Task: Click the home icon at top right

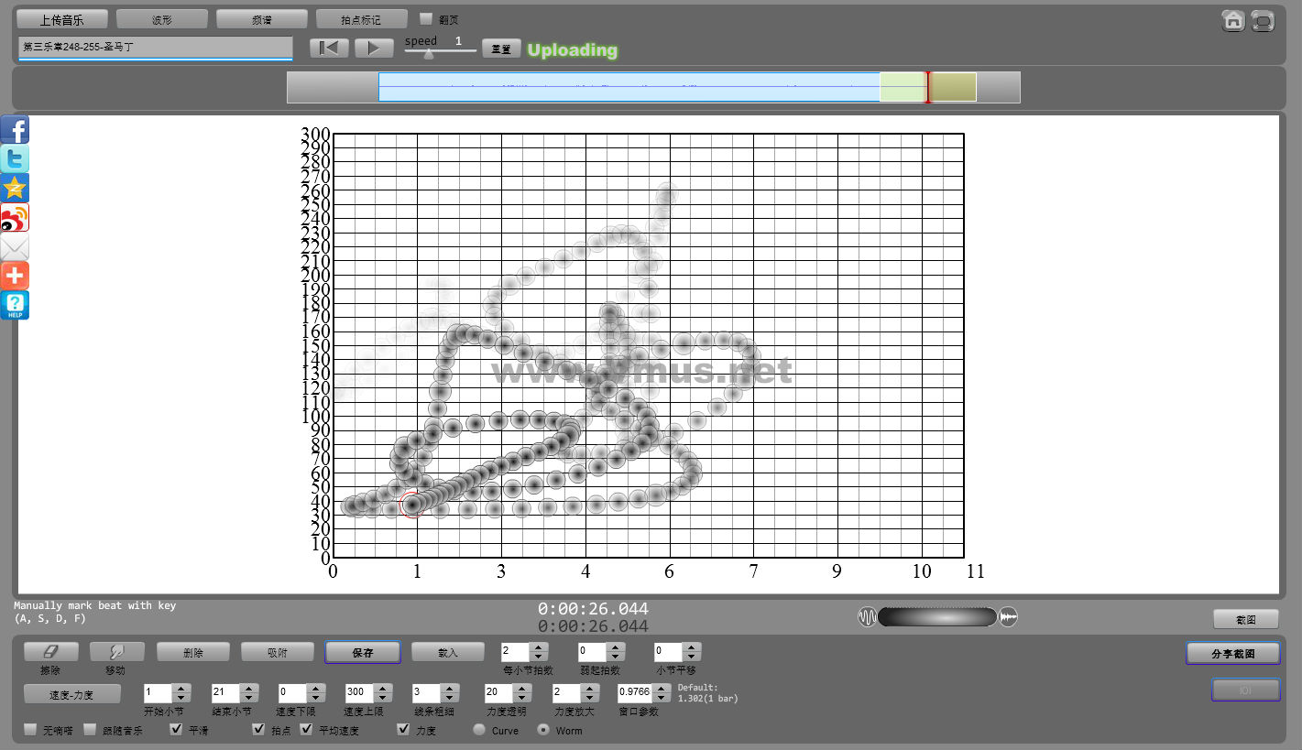Action: [1233, 20]
